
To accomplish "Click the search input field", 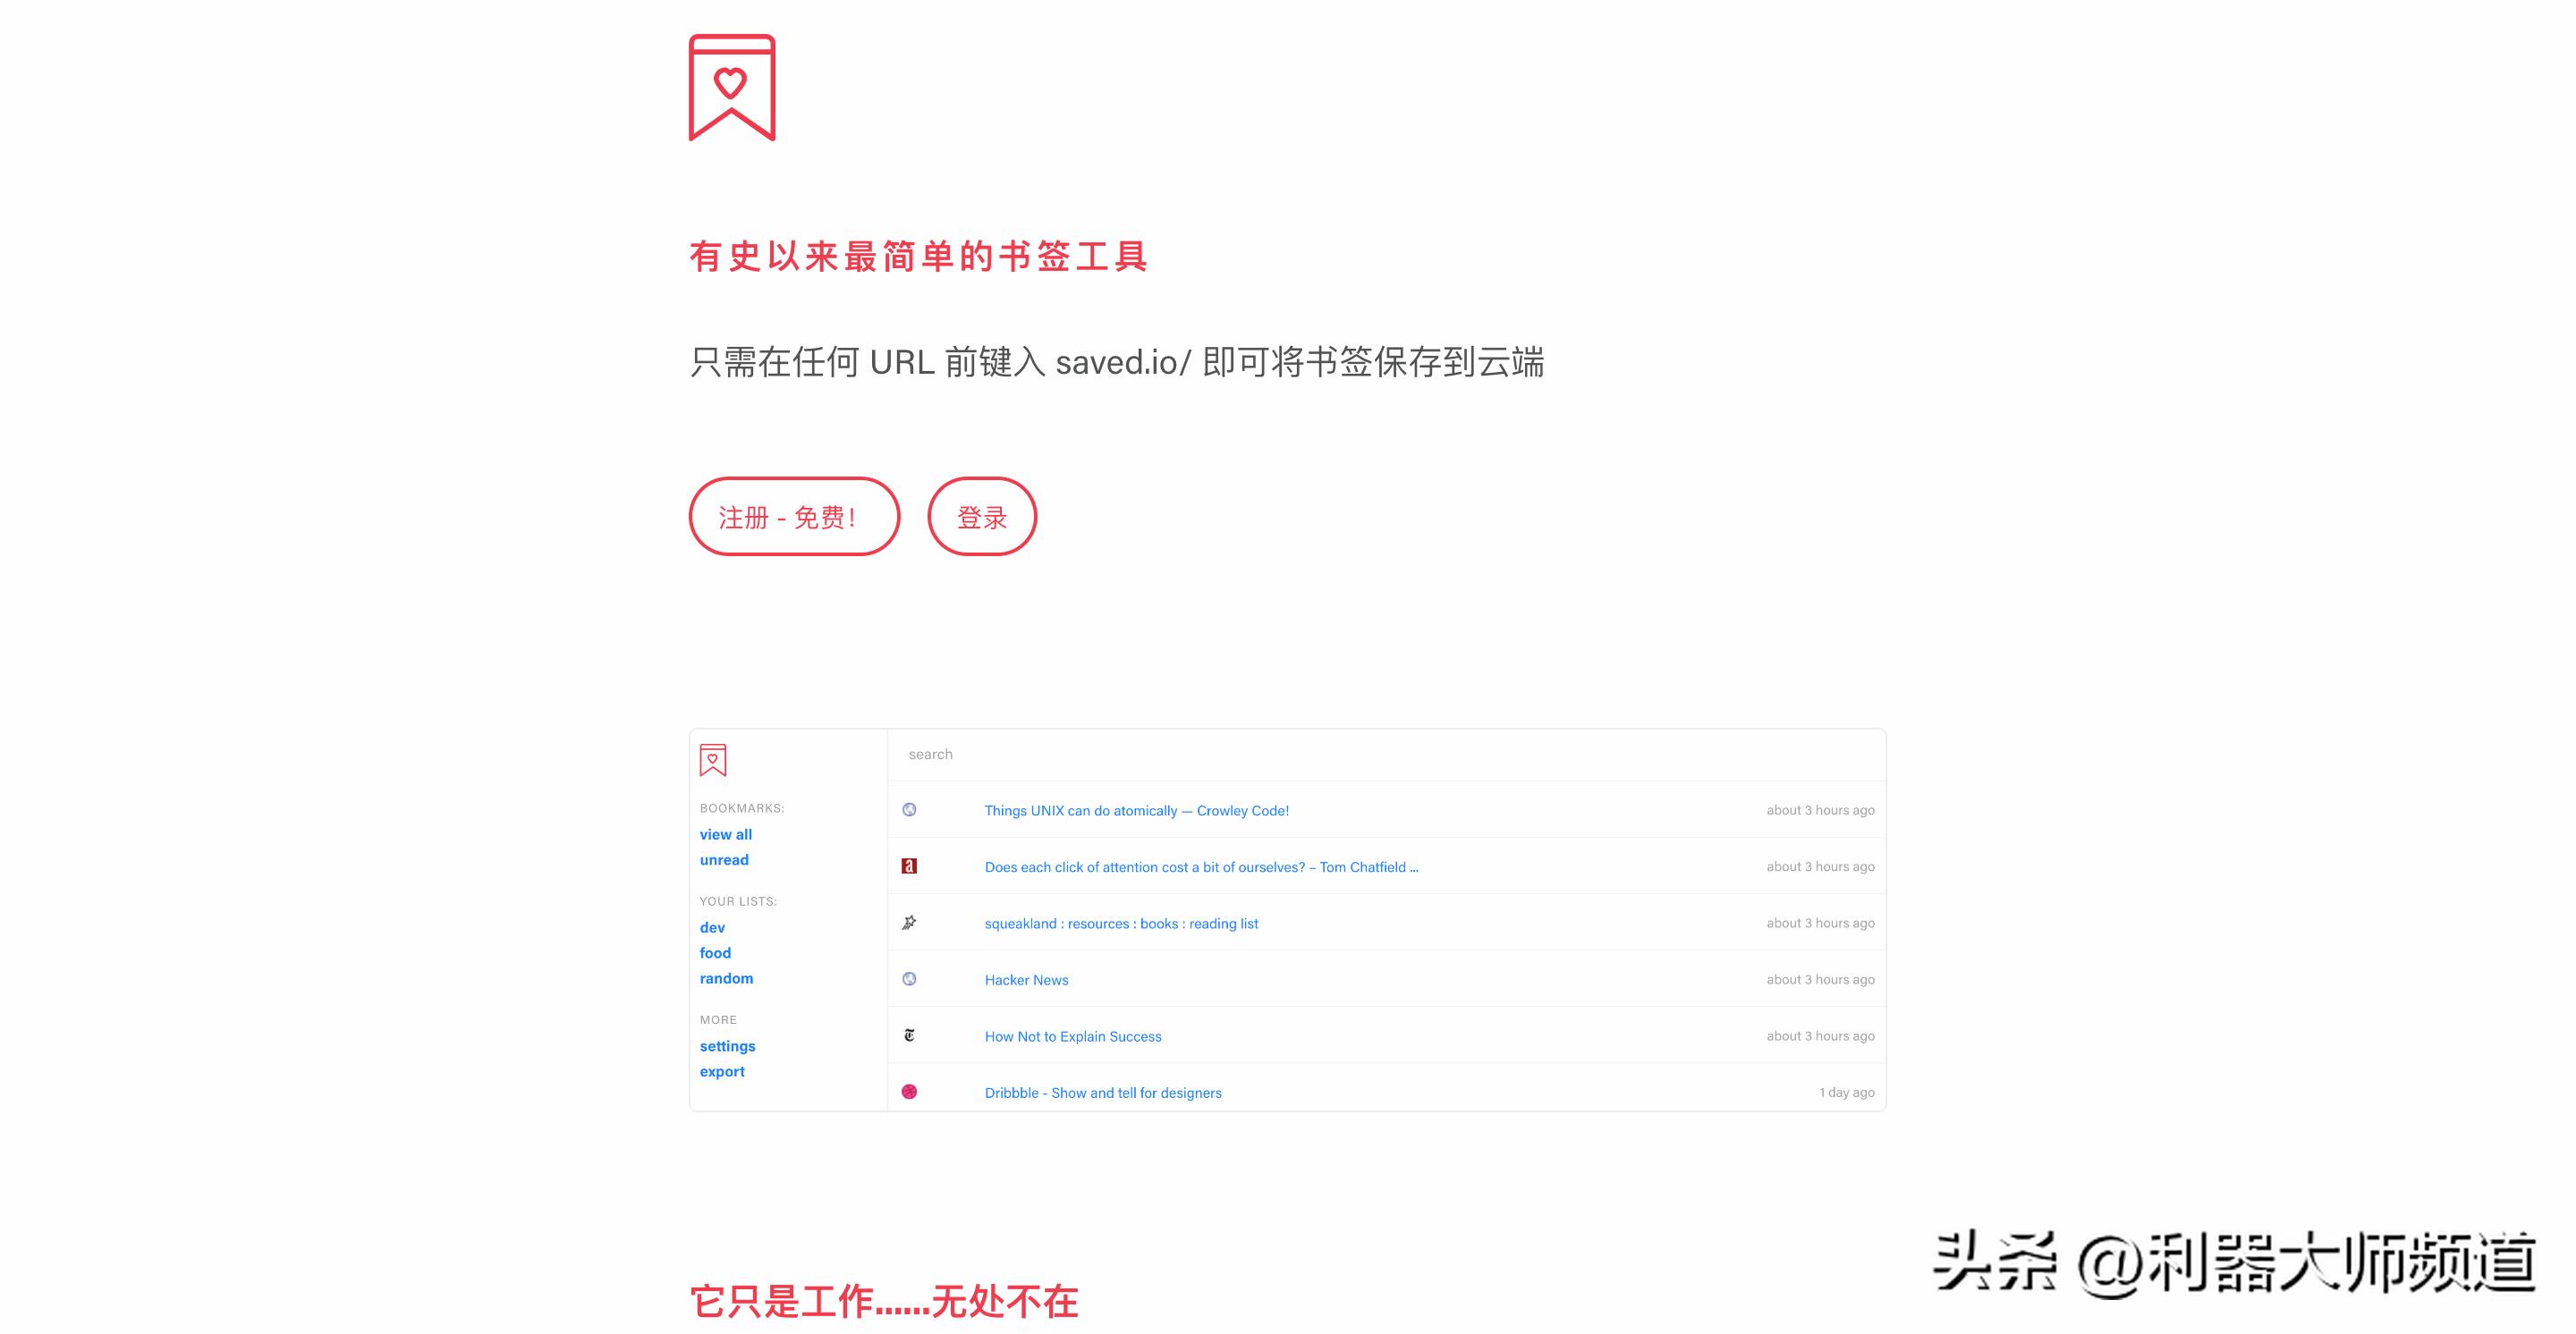I will point(1380,755).
